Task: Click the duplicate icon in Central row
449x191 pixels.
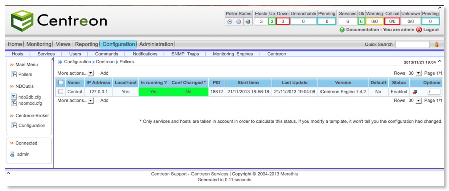Action: point(415,92)
